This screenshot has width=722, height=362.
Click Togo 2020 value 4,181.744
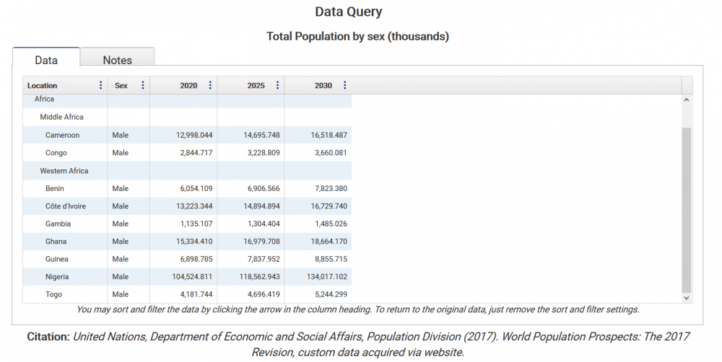196,294
